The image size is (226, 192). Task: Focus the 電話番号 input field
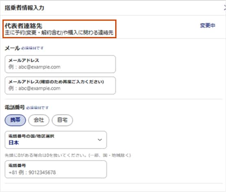[56, 169]
